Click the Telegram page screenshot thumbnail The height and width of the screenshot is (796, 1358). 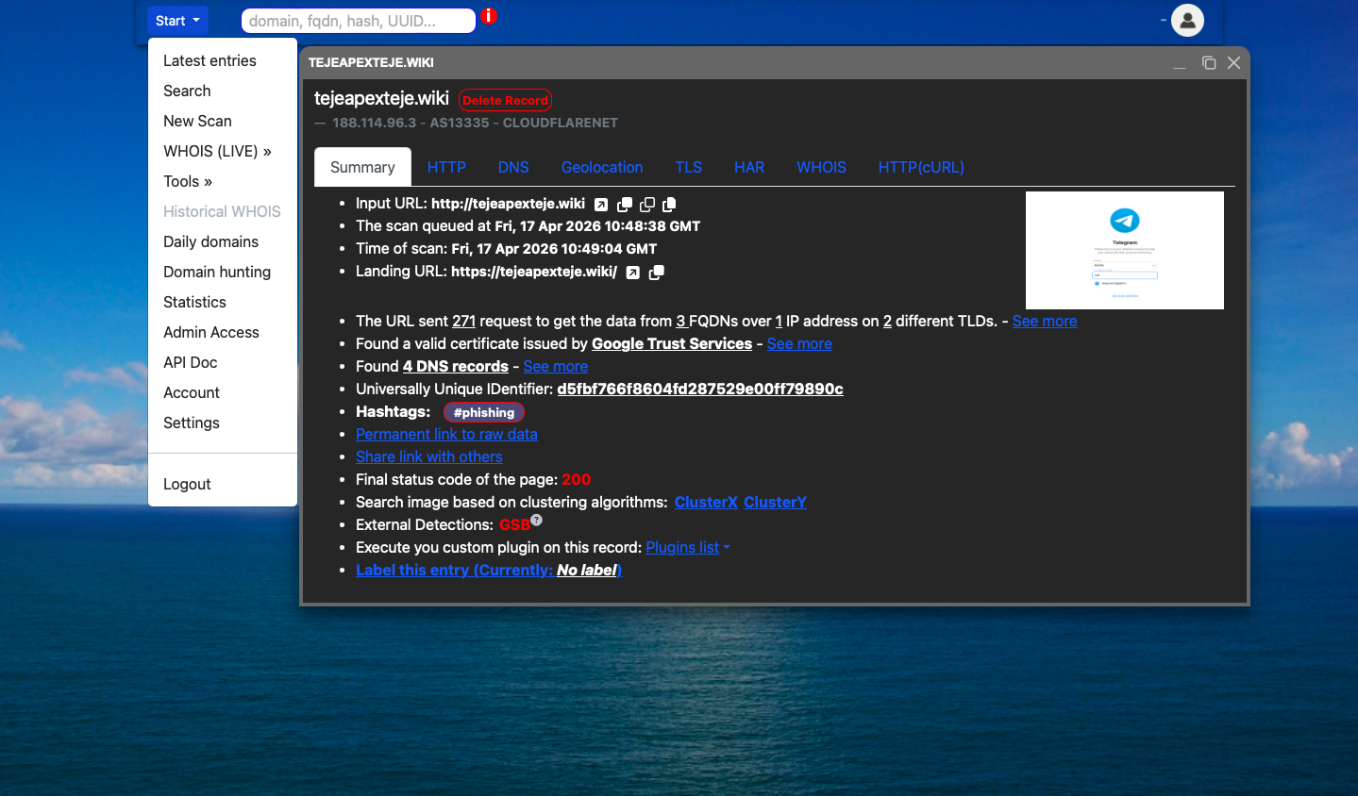point(1124,250)
